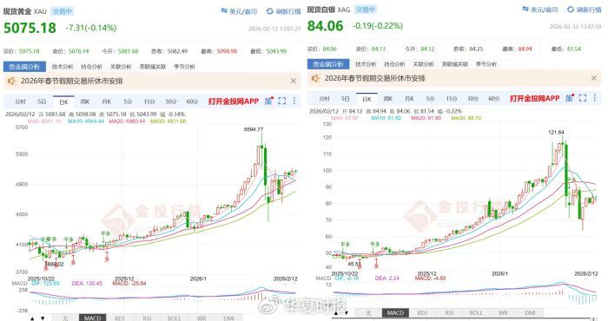Click the refresh quotes icon in the gold XAU panel
This screenshot has height=321, width=608.
point(269,11)
